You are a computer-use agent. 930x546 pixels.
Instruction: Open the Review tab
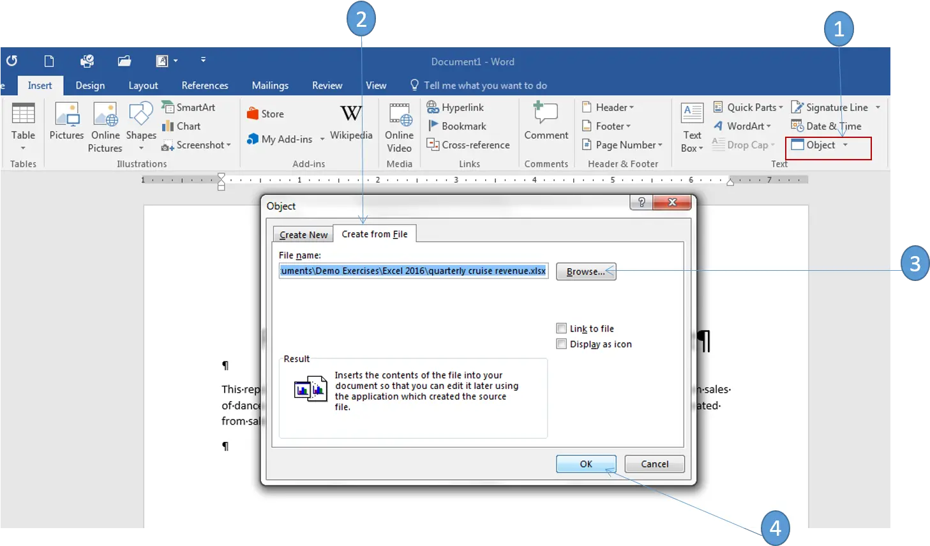(327, 86)
